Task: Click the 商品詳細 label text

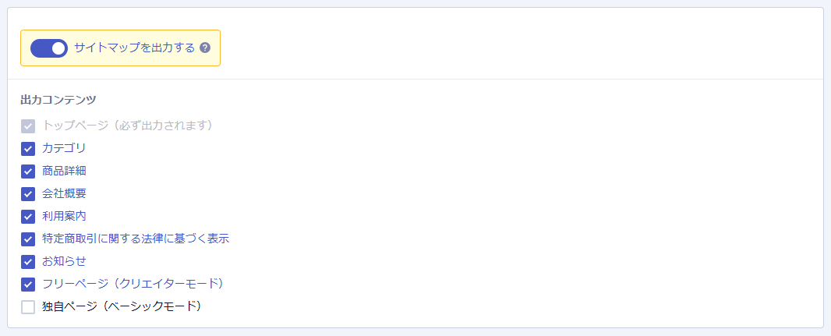Action: pos(64,171)
